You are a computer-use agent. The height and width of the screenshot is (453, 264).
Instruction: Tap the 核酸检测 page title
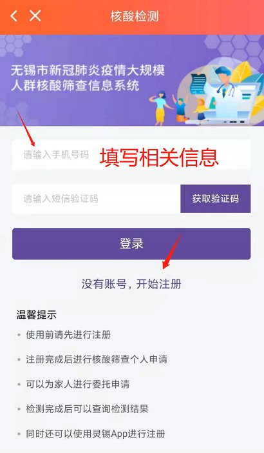(x=135, y=16)
